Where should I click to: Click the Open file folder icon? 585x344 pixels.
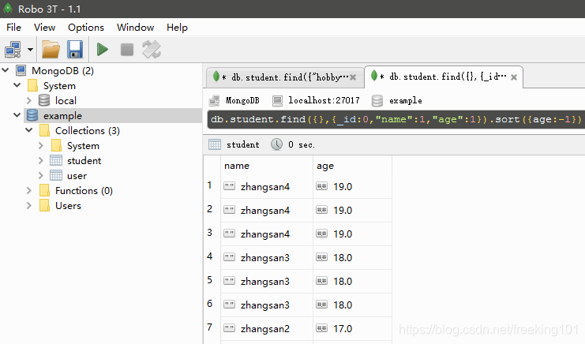[x=51, y=50]
